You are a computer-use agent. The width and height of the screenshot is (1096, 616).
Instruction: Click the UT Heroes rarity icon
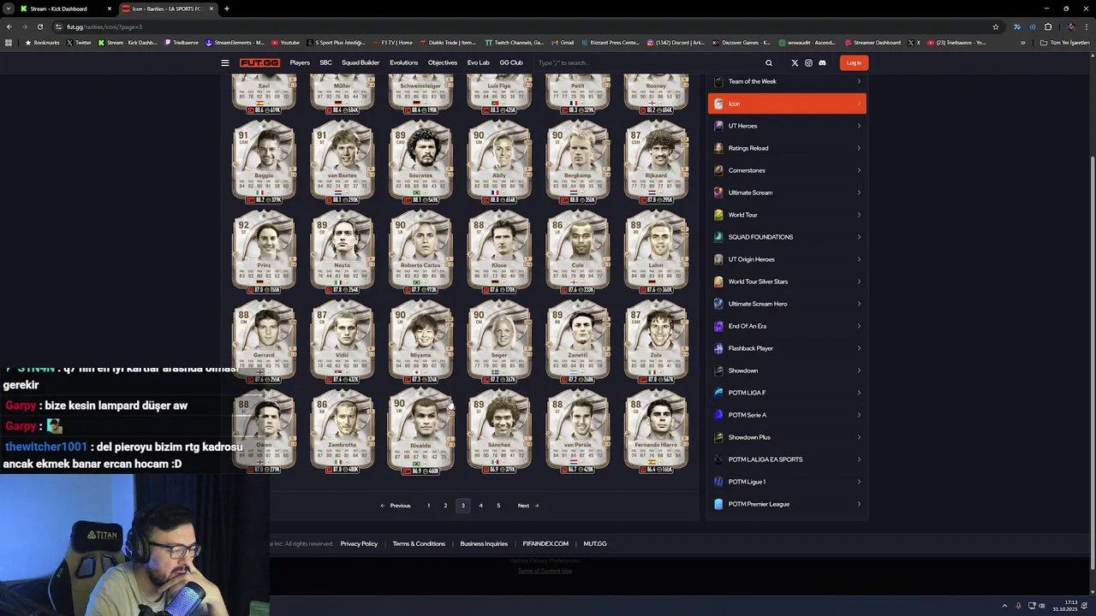click(718, 126)
